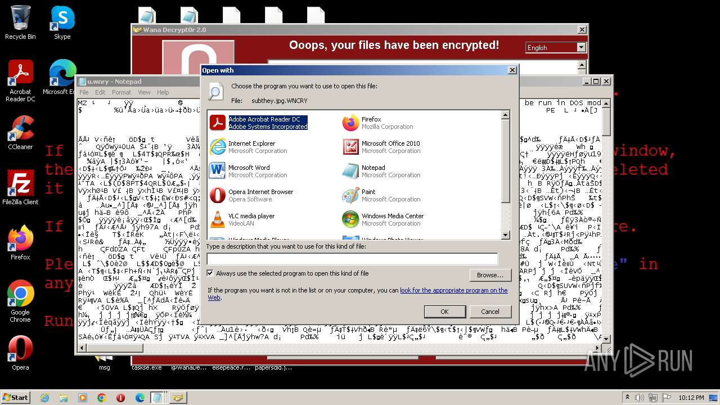Open Opera desktop shortcut
720x405 pixels.
20,353
